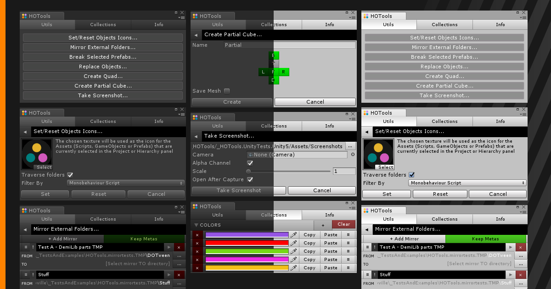Open the hamburger menu for the yellow color row
Viewport: 551px width, 289px height.
tap(349, 268)
